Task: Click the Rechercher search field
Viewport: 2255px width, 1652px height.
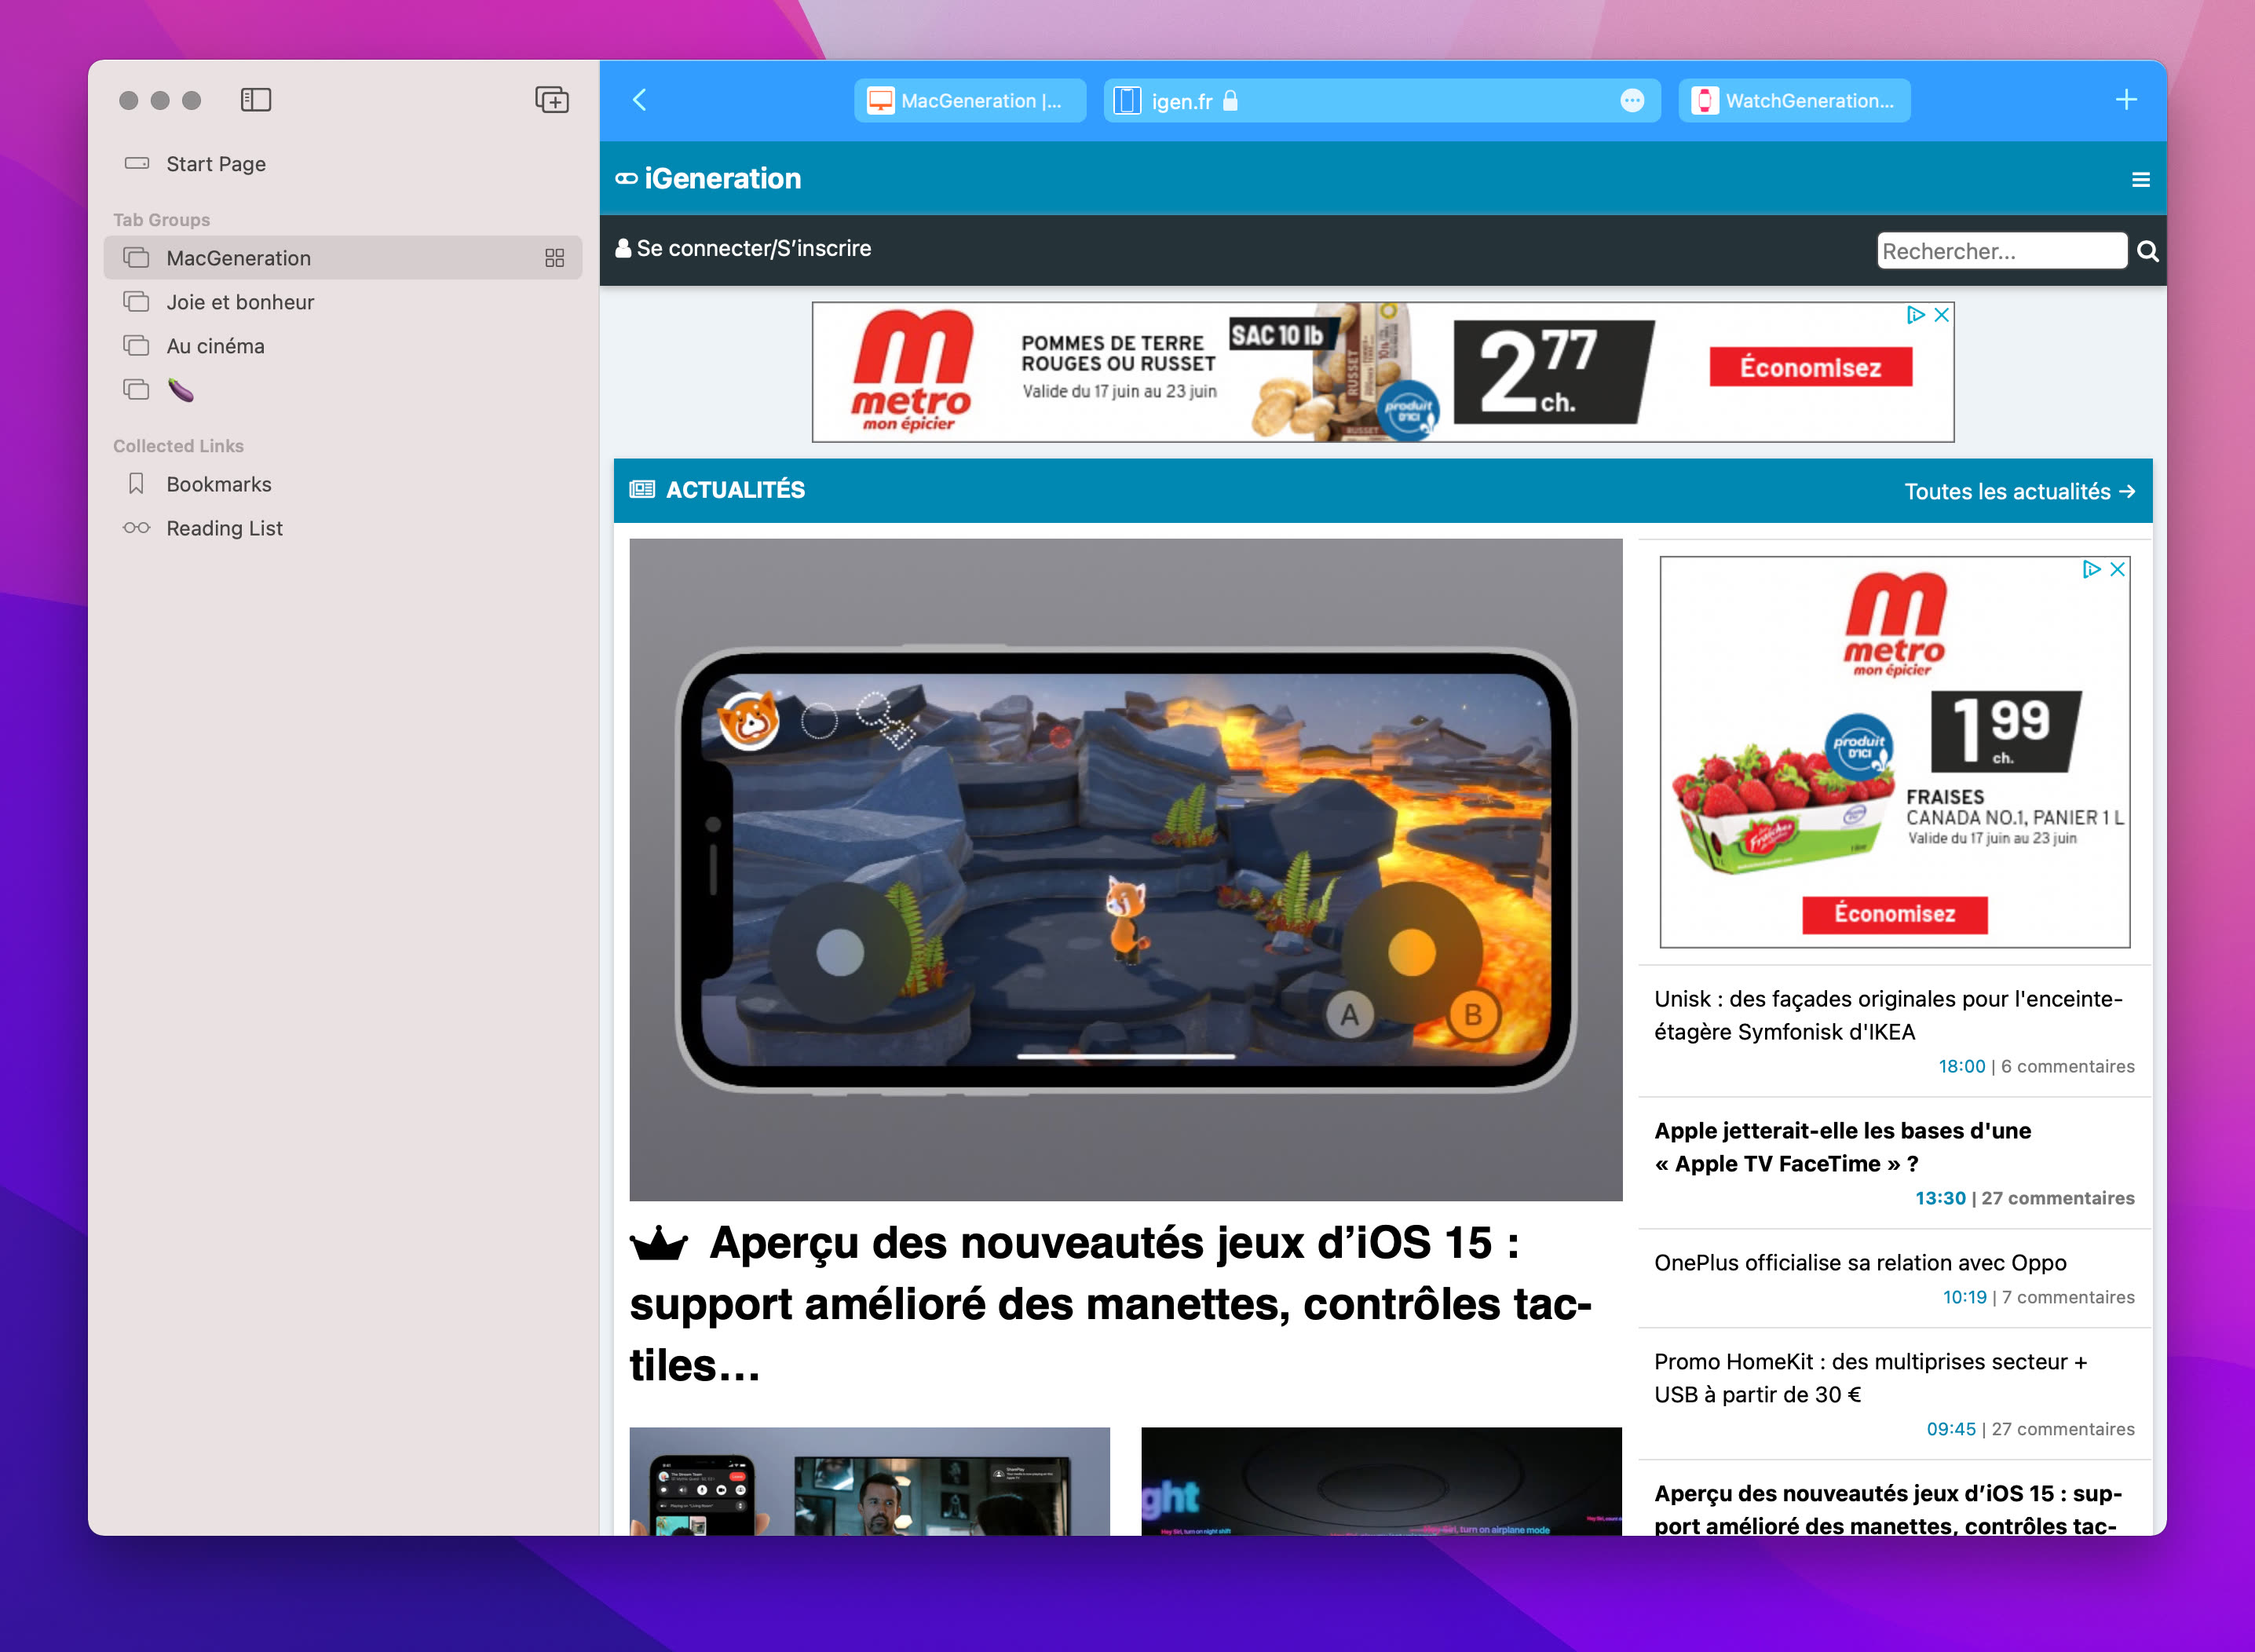Action: pos(2001,250)
